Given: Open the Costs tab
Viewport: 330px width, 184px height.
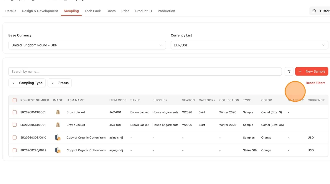Looking at the screenshot, I should click(111, 11).
